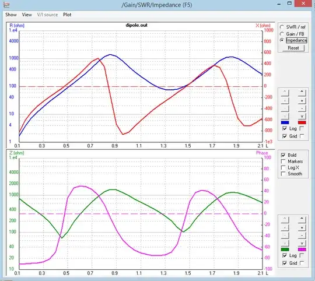
Task: Uncheck Log for the blue R axis
Action: [x=285, y=128]
